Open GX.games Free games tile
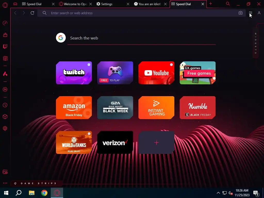This screenshot has height=198, width=264. click(198, 73)
